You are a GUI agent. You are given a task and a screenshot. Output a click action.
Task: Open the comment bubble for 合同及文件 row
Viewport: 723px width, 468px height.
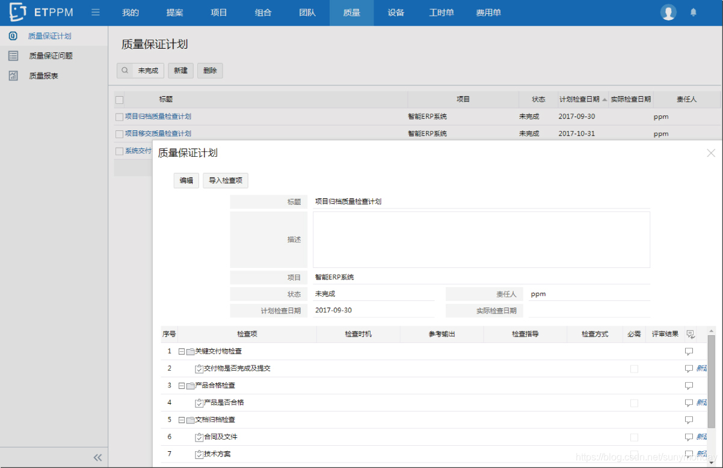click(689, 437)
